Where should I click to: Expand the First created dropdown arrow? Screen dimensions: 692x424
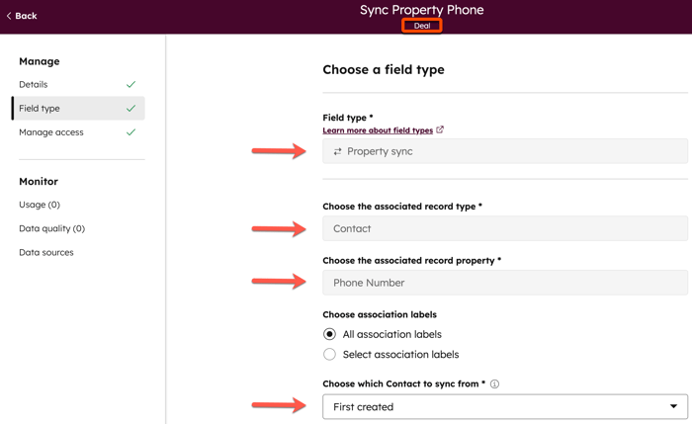point(673,406)
